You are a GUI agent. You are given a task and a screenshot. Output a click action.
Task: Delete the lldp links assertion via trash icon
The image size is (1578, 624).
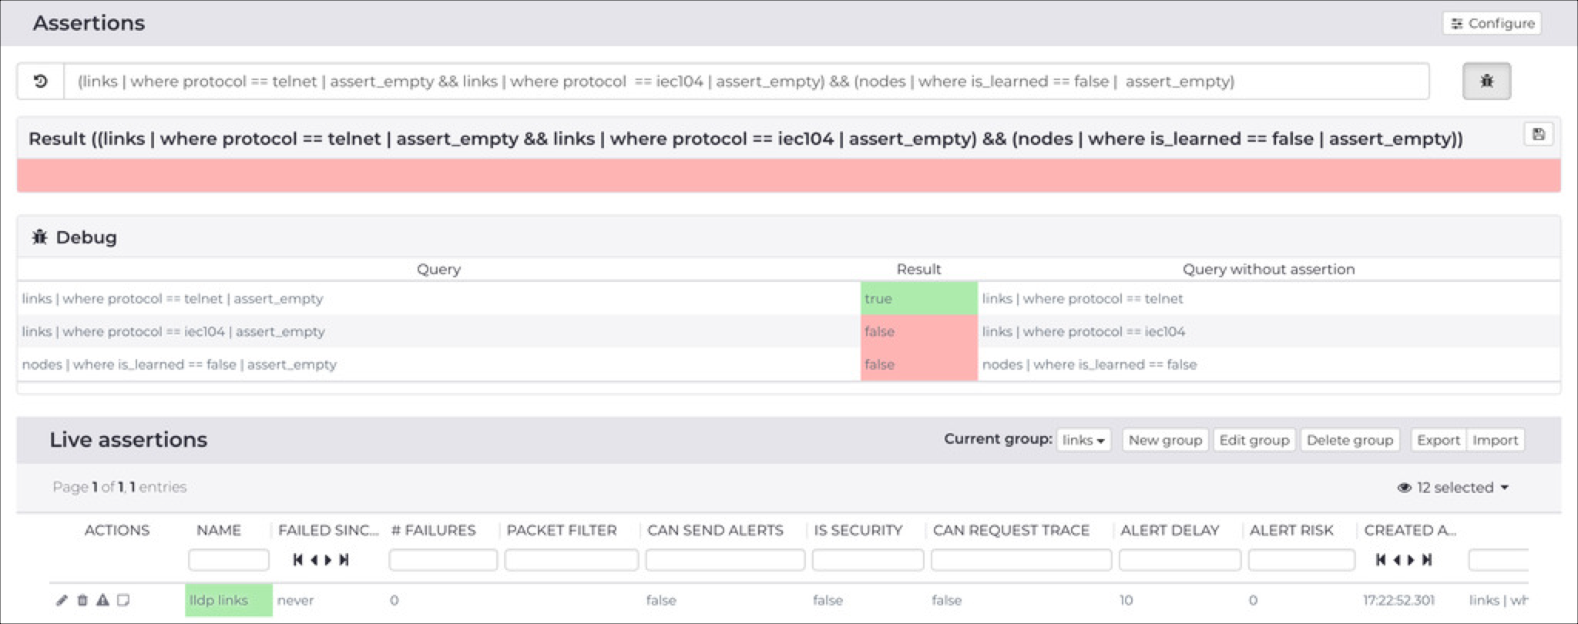(x=82, y=600)
